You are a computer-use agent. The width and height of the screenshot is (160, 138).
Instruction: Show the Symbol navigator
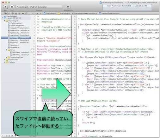point(9,13)
